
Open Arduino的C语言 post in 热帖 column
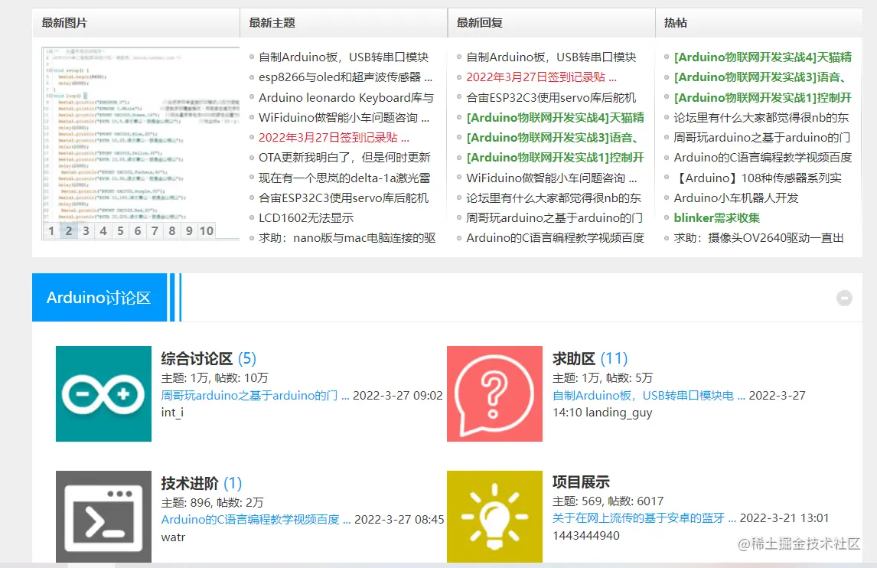763,157
